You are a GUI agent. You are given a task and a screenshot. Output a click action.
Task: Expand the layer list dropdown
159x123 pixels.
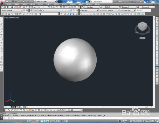[x=69, y=10]
